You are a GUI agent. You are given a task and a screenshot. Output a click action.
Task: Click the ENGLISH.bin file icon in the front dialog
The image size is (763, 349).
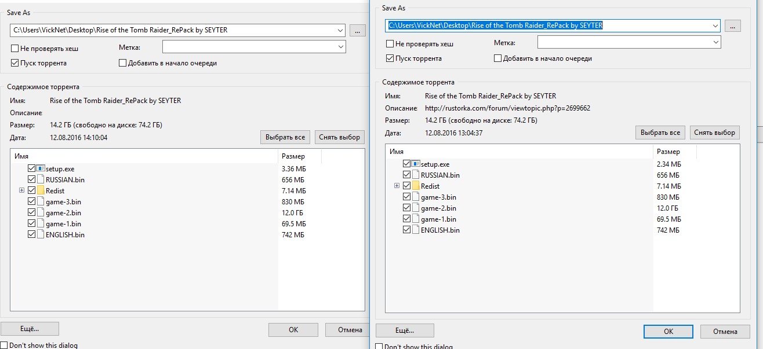(416, 230)
